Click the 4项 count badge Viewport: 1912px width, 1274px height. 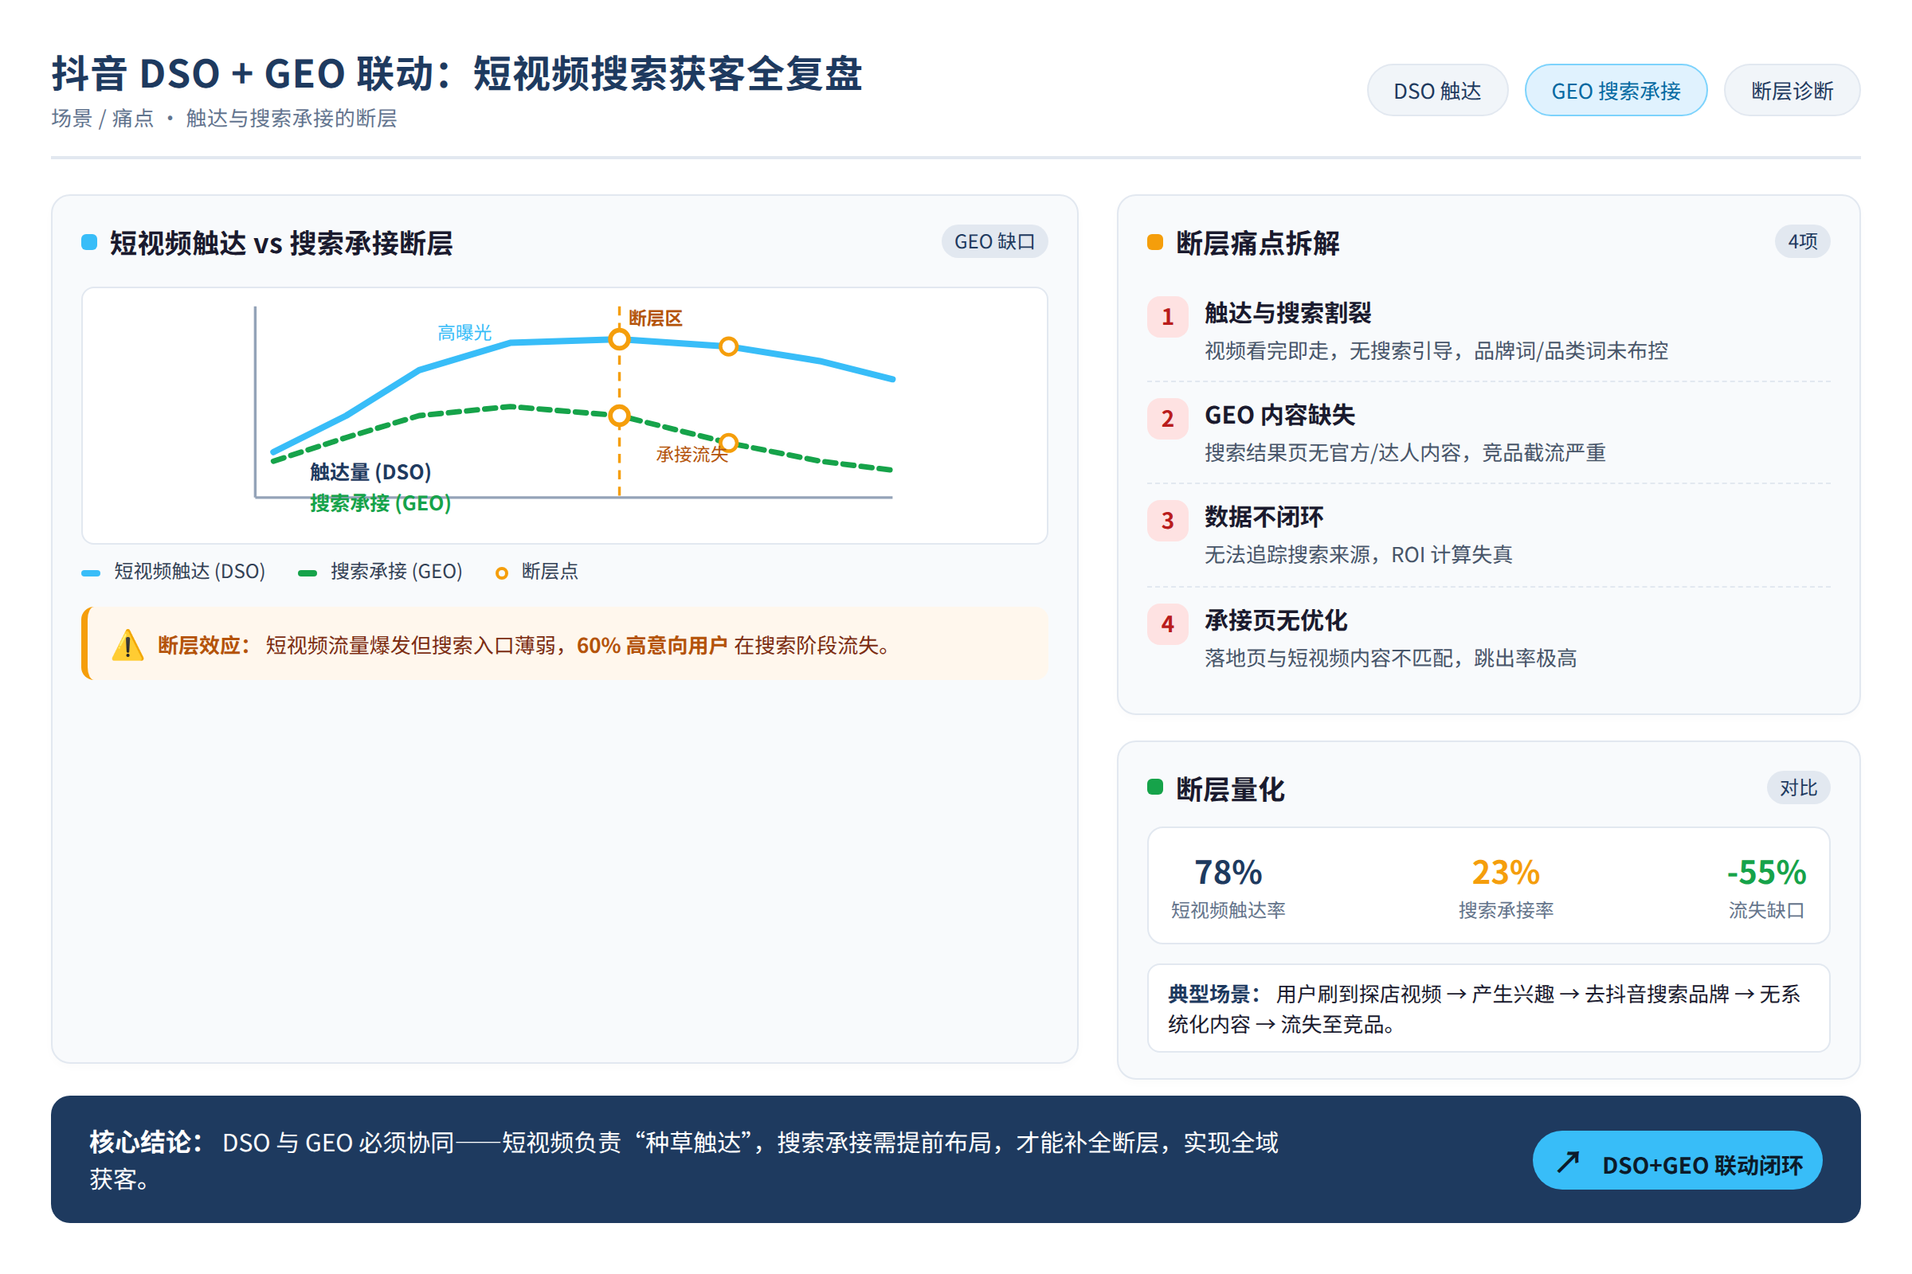pos(1802,241)
